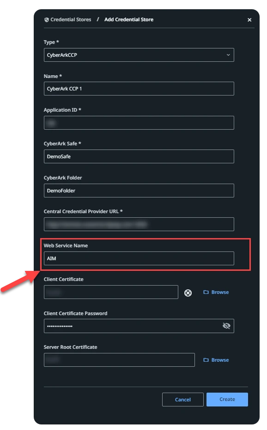Click folder icon beside Client Certificate Browse
Image resolution: width=267 pixels, height=430 pixels.
(x=206, y=292)
